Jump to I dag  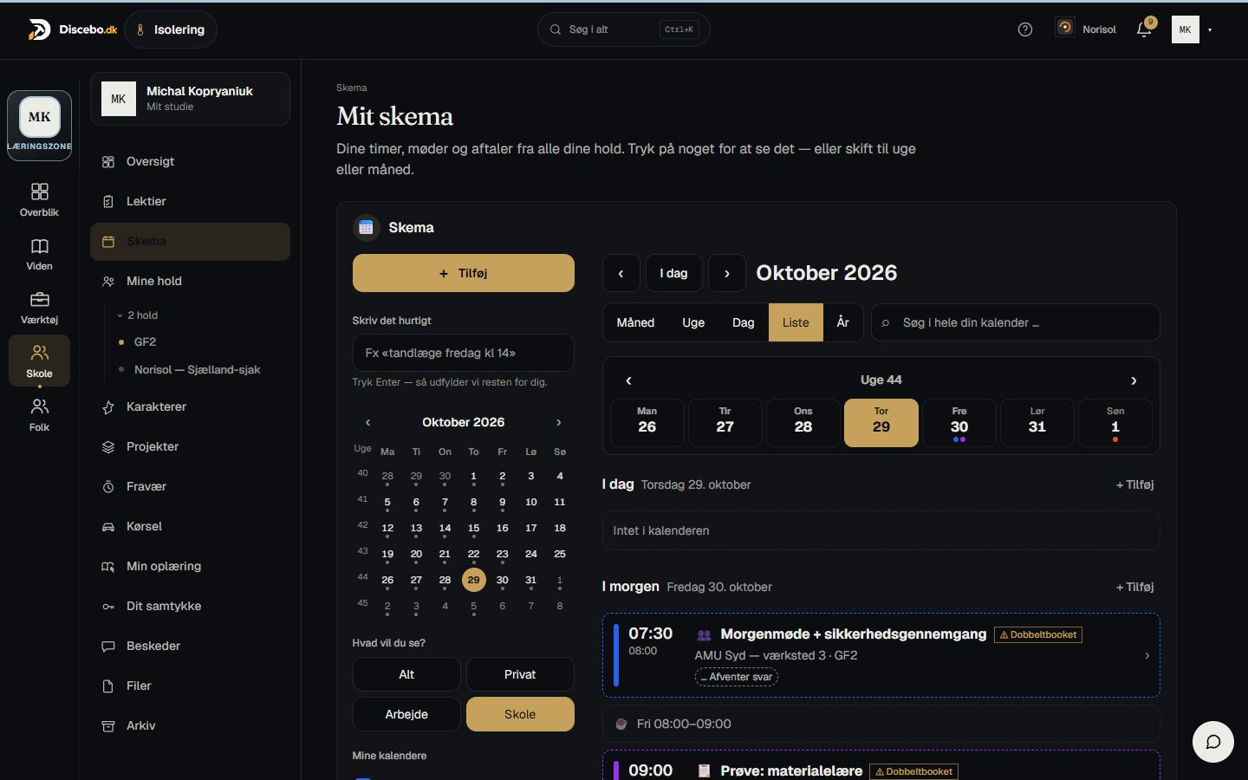673,273
